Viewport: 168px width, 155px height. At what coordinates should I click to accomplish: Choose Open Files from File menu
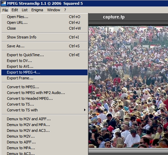click(x=44, y=17)
